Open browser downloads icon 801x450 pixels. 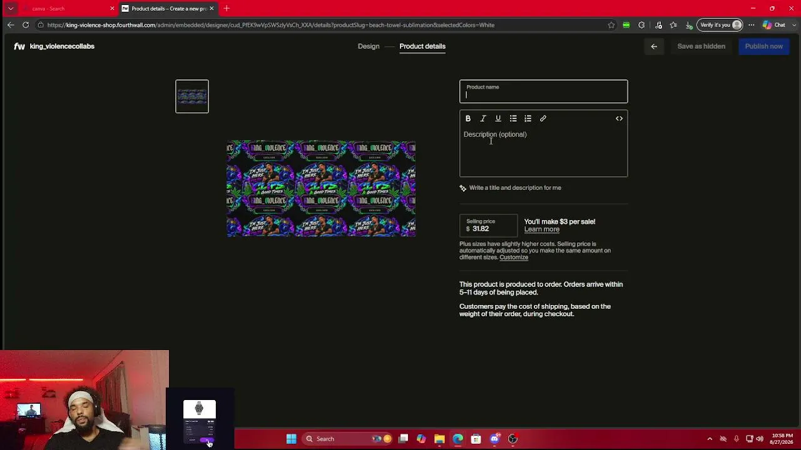tap(689, 25)
